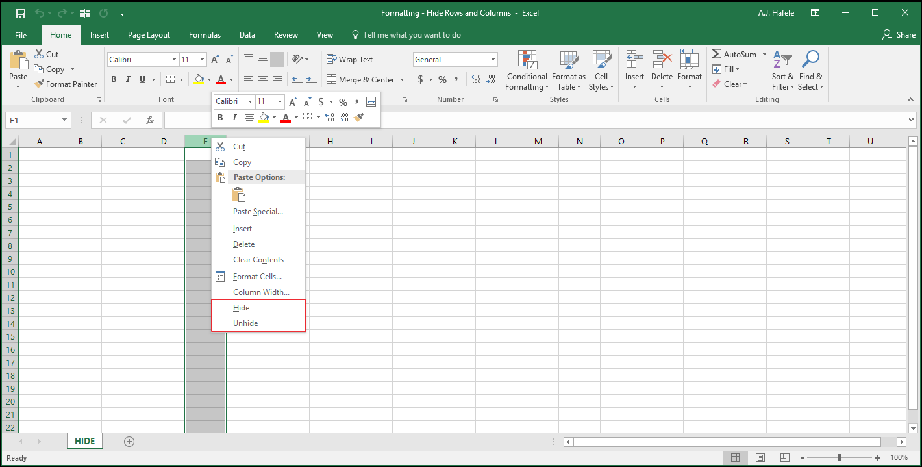This screenshot has width=922, height=467.
Task: Click Insert cells icon in Cells group
Action: 634,59
